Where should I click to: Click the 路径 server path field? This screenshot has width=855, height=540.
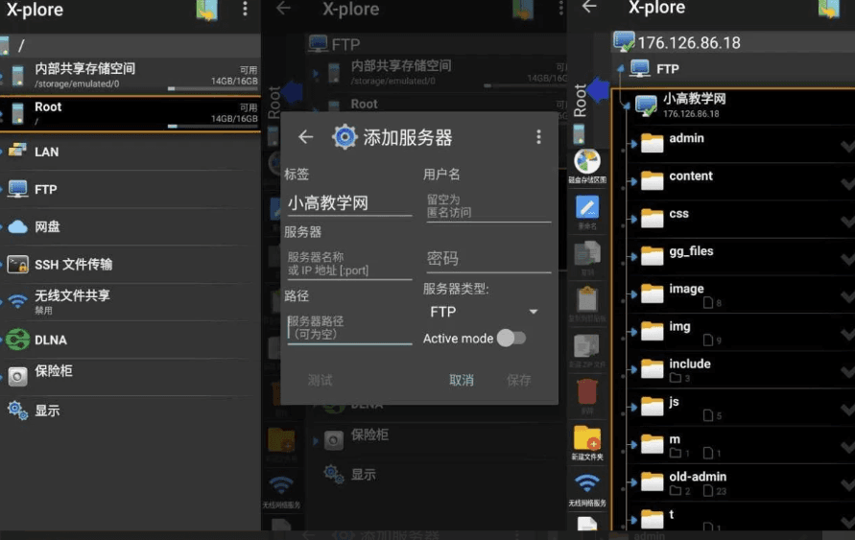pos(349,329)
